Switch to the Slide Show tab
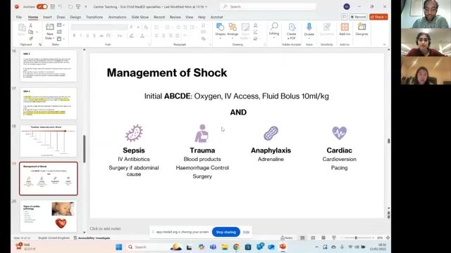The height and width of the screenshot is (253, 451). [x=140, y=17]
